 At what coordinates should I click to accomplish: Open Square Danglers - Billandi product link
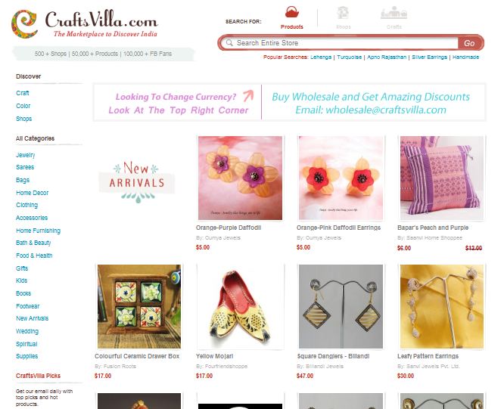[x=333, y=356]
